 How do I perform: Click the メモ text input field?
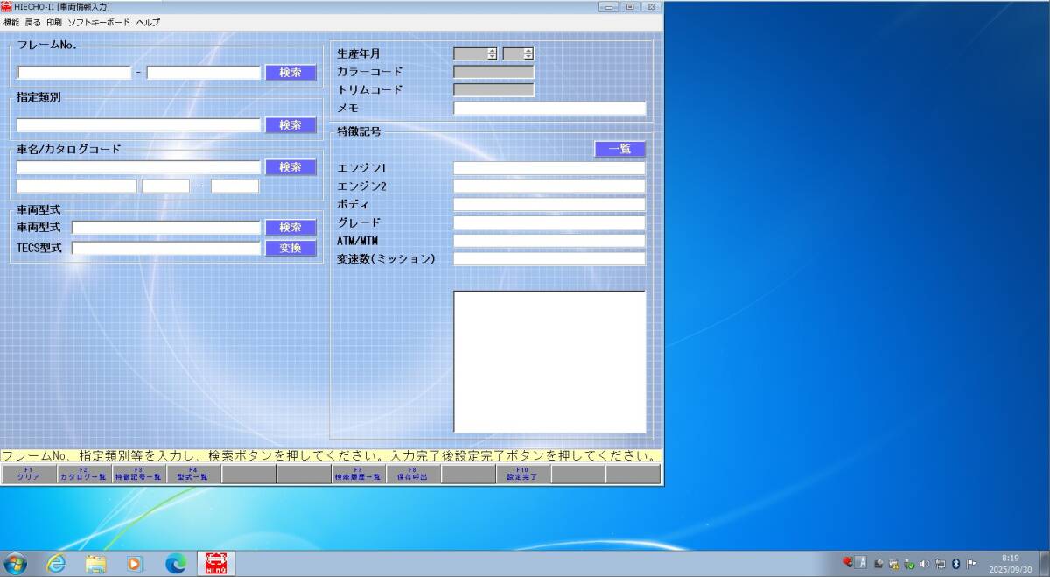click(x=549, y=109)
